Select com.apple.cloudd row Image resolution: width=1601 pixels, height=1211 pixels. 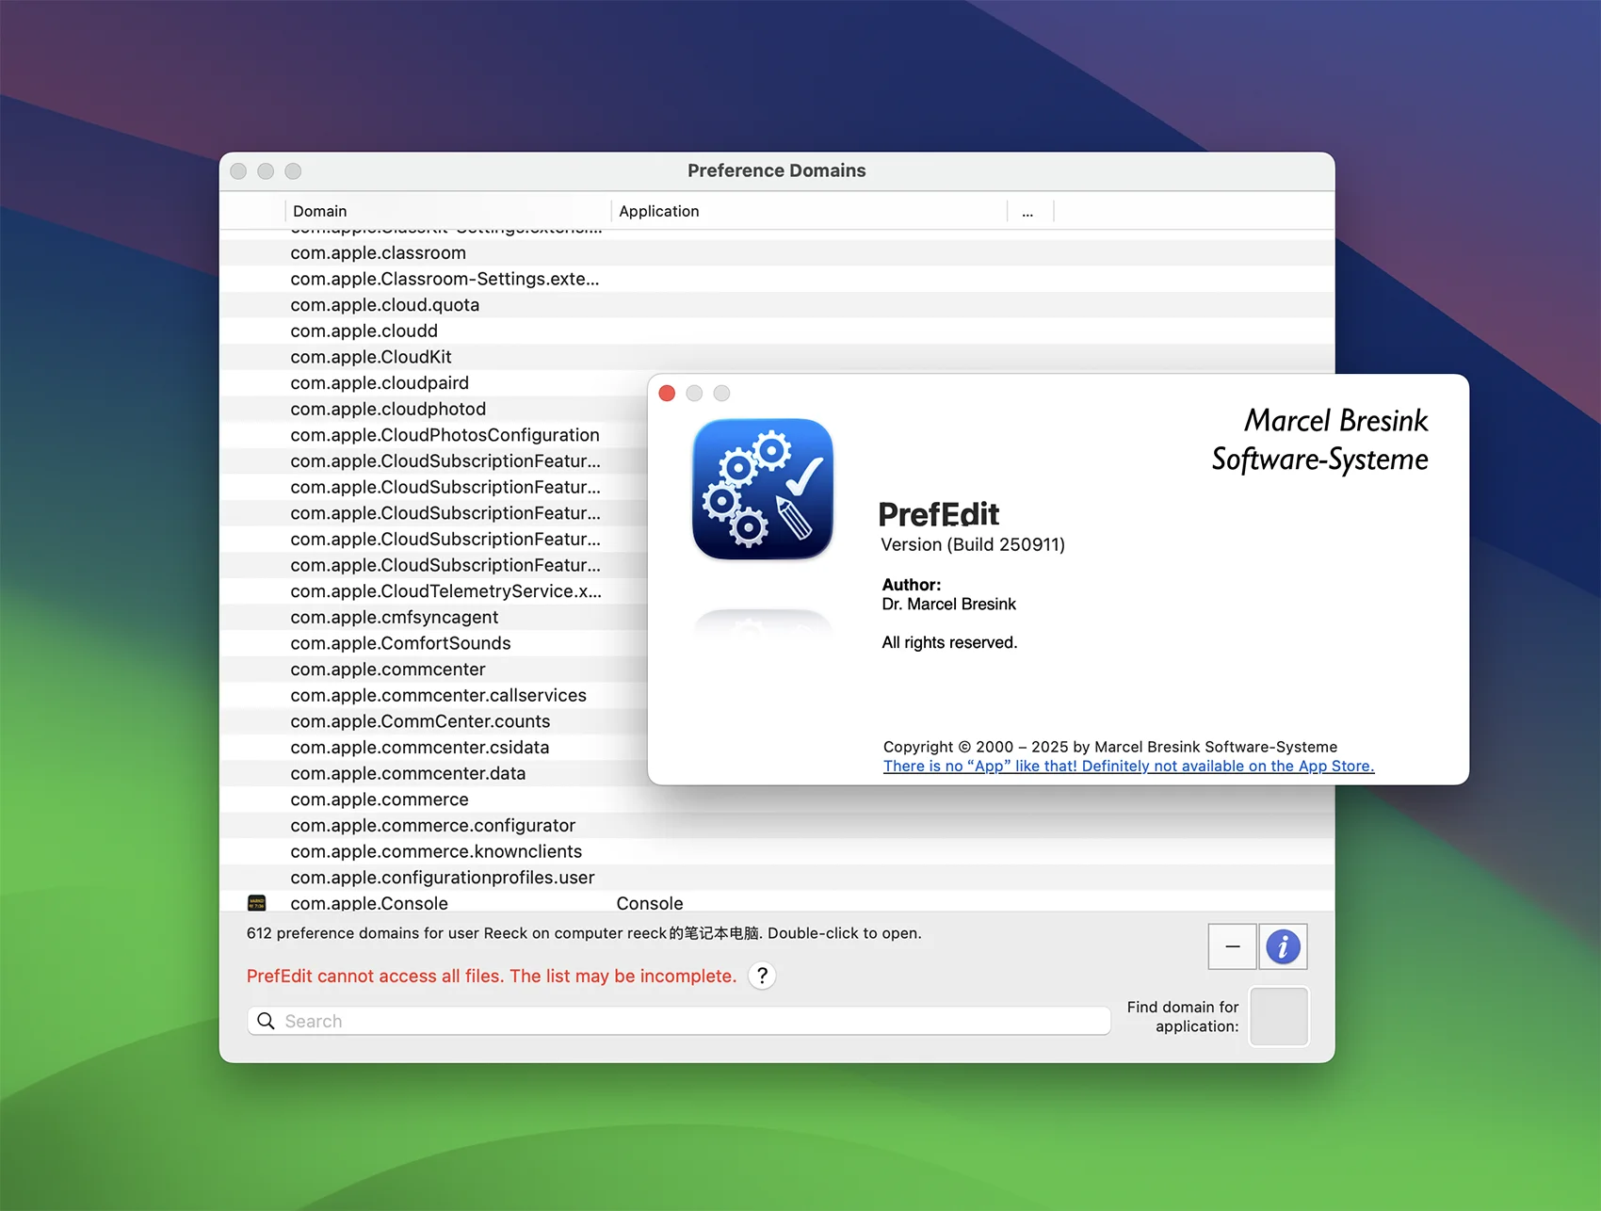tap(777, 331)
